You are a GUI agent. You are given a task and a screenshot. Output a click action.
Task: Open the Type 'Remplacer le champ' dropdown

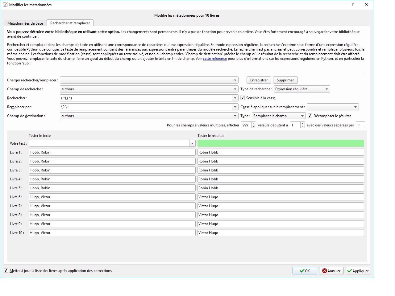(279, 116)
